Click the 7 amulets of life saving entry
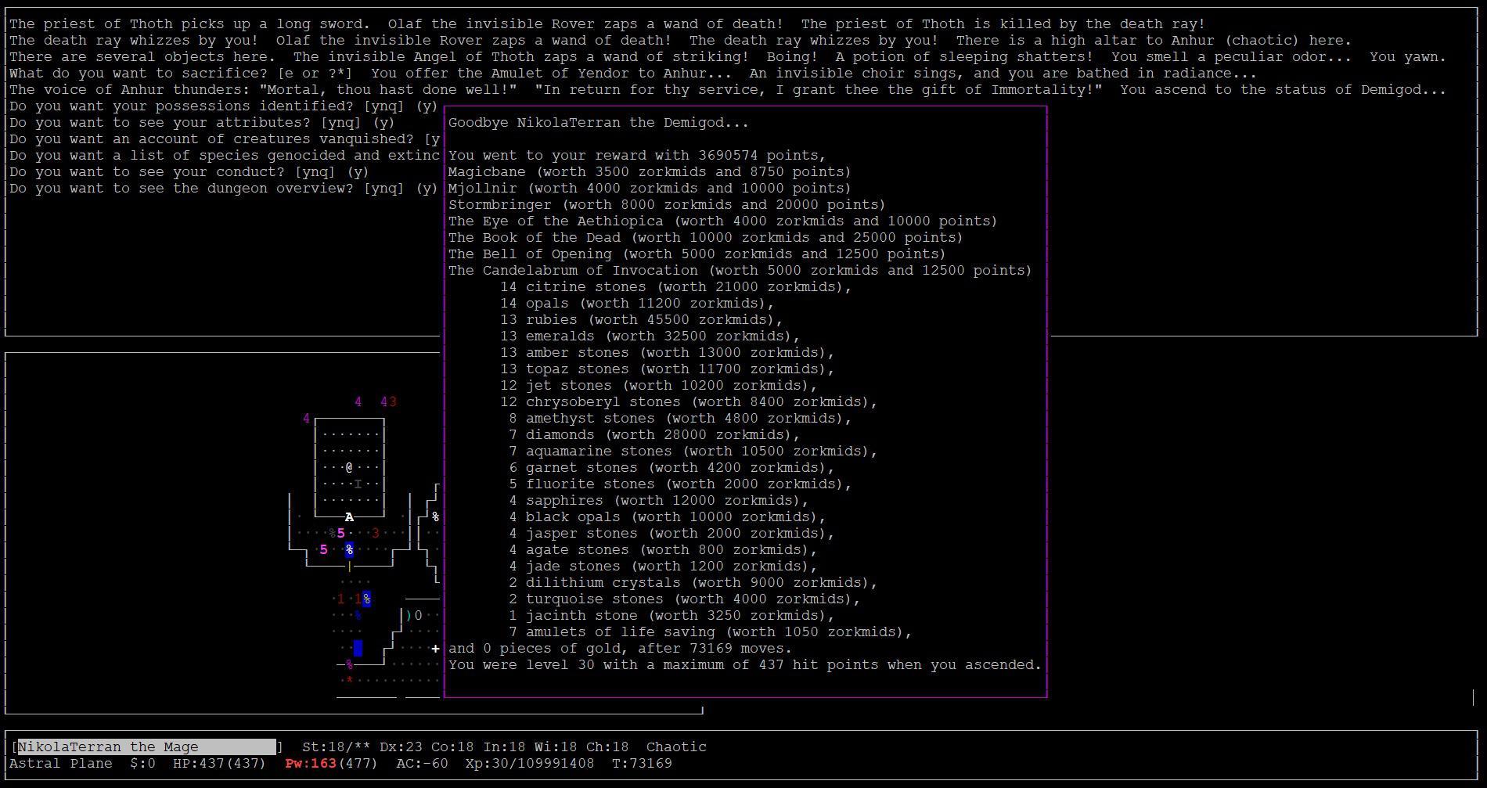1487x788 pixels. coord(709,632)
